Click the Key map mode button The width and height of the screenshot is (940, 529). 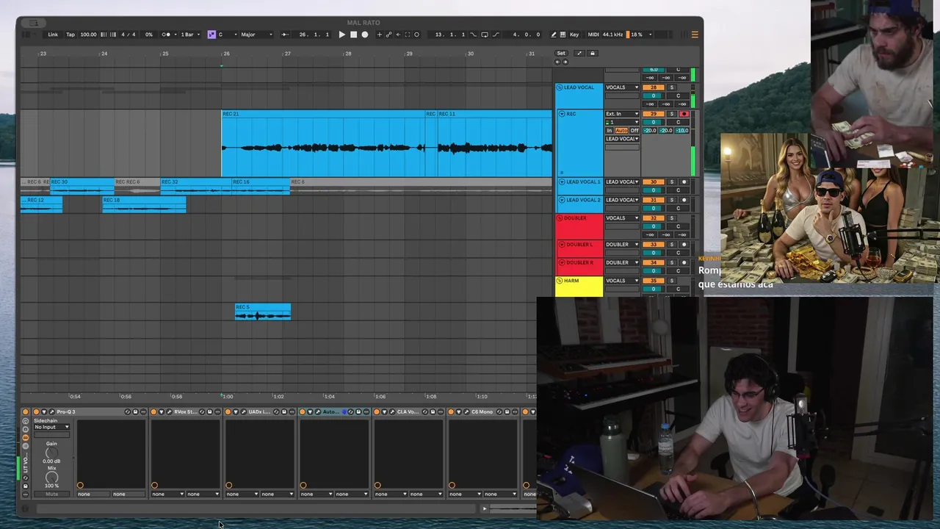[x=574, y=35]
